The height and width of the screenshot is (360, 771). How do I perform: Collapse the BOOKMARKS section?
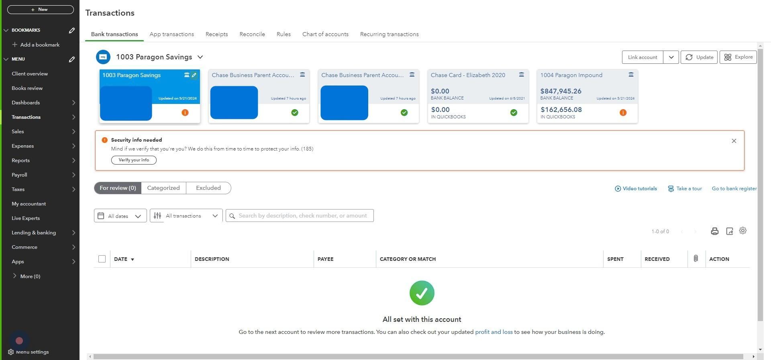pos(6,31)
